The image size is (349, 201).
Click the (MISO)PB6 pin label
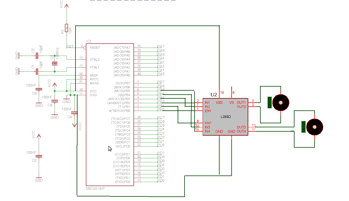pyautogui.click(x=122, y=87)
